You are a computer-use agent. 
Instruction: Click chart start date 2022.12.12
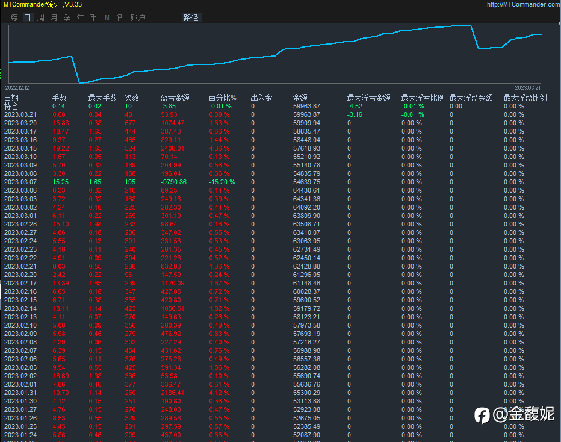pos(17,88)
